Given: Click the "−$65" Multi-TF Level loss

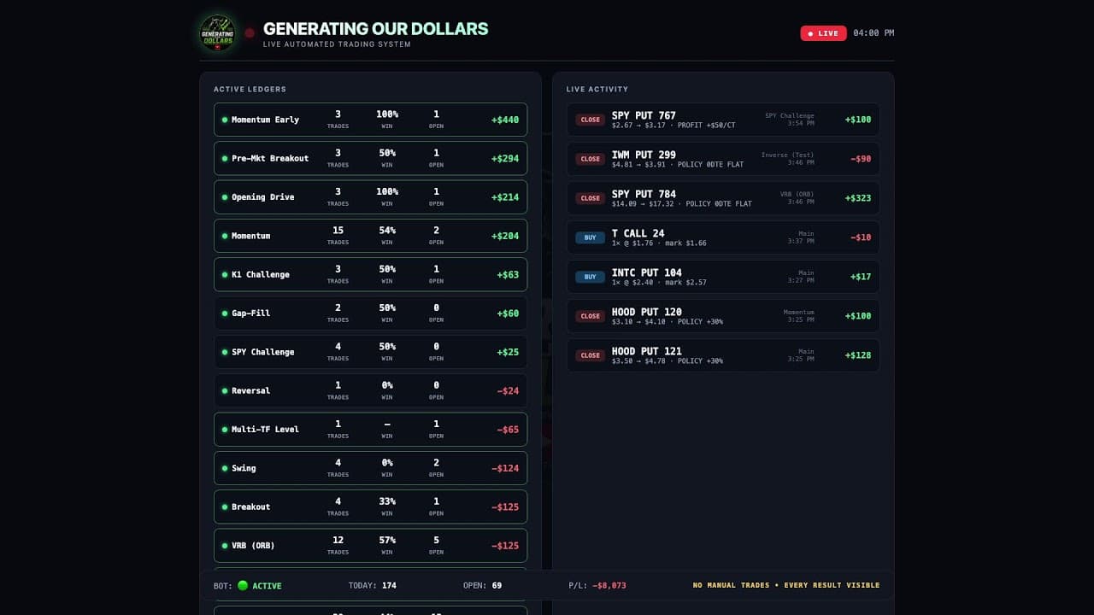Looking at the screenshot, I should click(x=508, y=430).
